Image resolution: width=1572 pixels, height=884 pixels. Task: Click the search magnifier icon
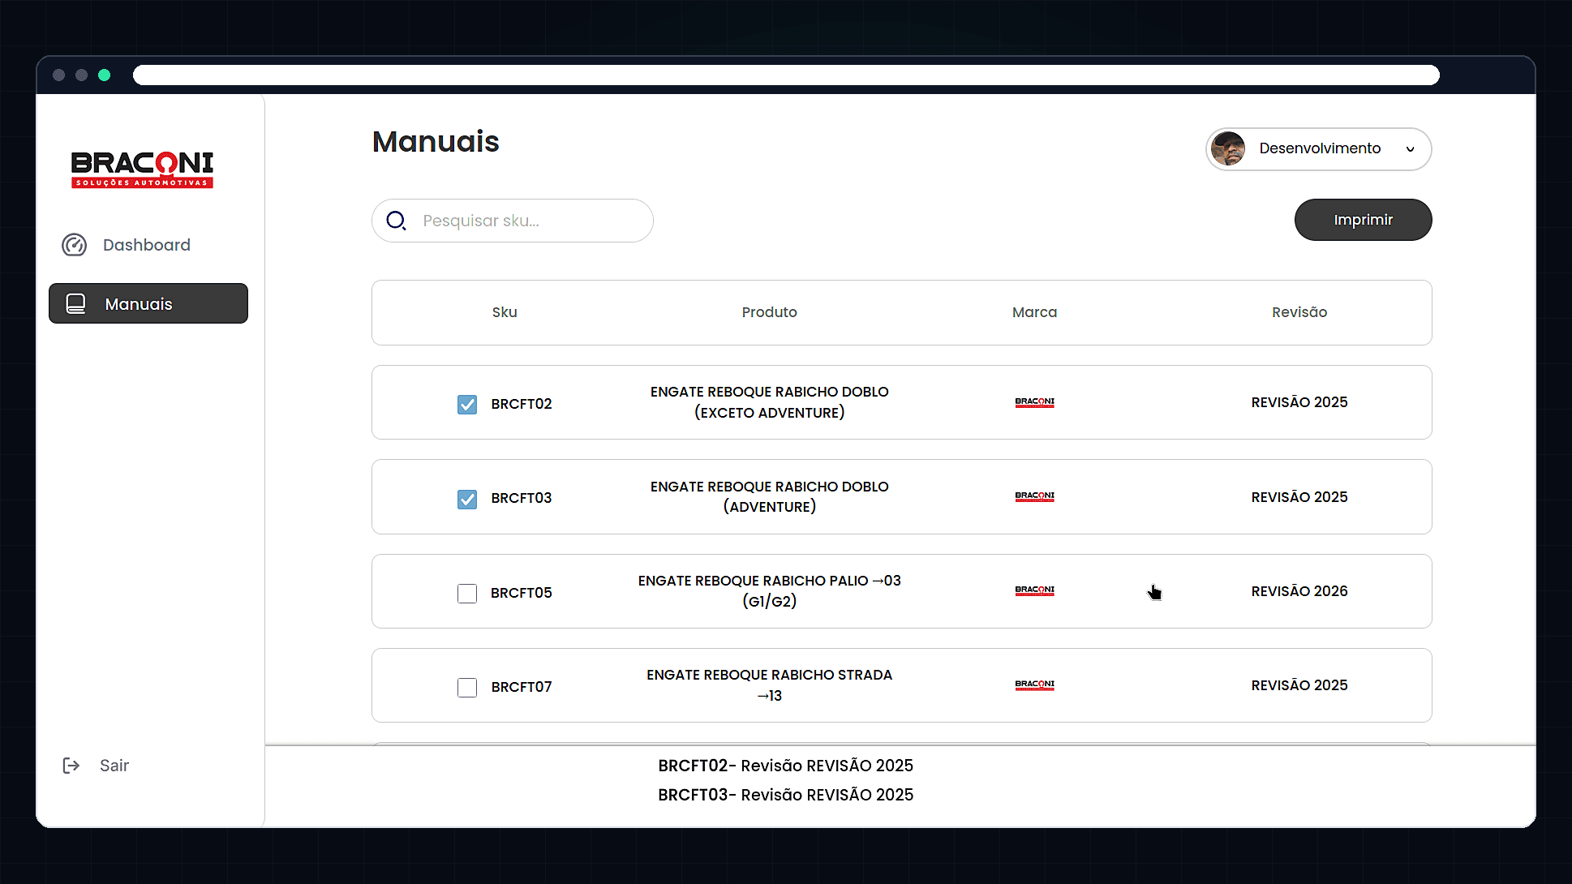pyautogui.click(x=396, y=221)
